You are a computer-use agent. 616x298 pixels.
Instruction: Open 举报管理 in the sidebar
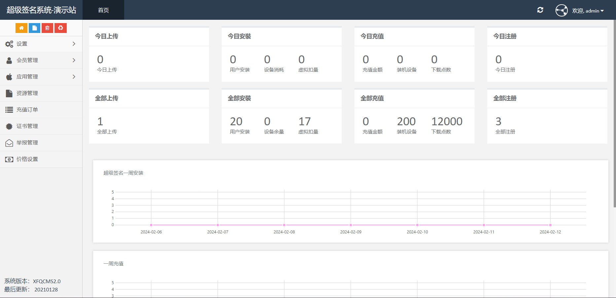click(x=41, y=143)
